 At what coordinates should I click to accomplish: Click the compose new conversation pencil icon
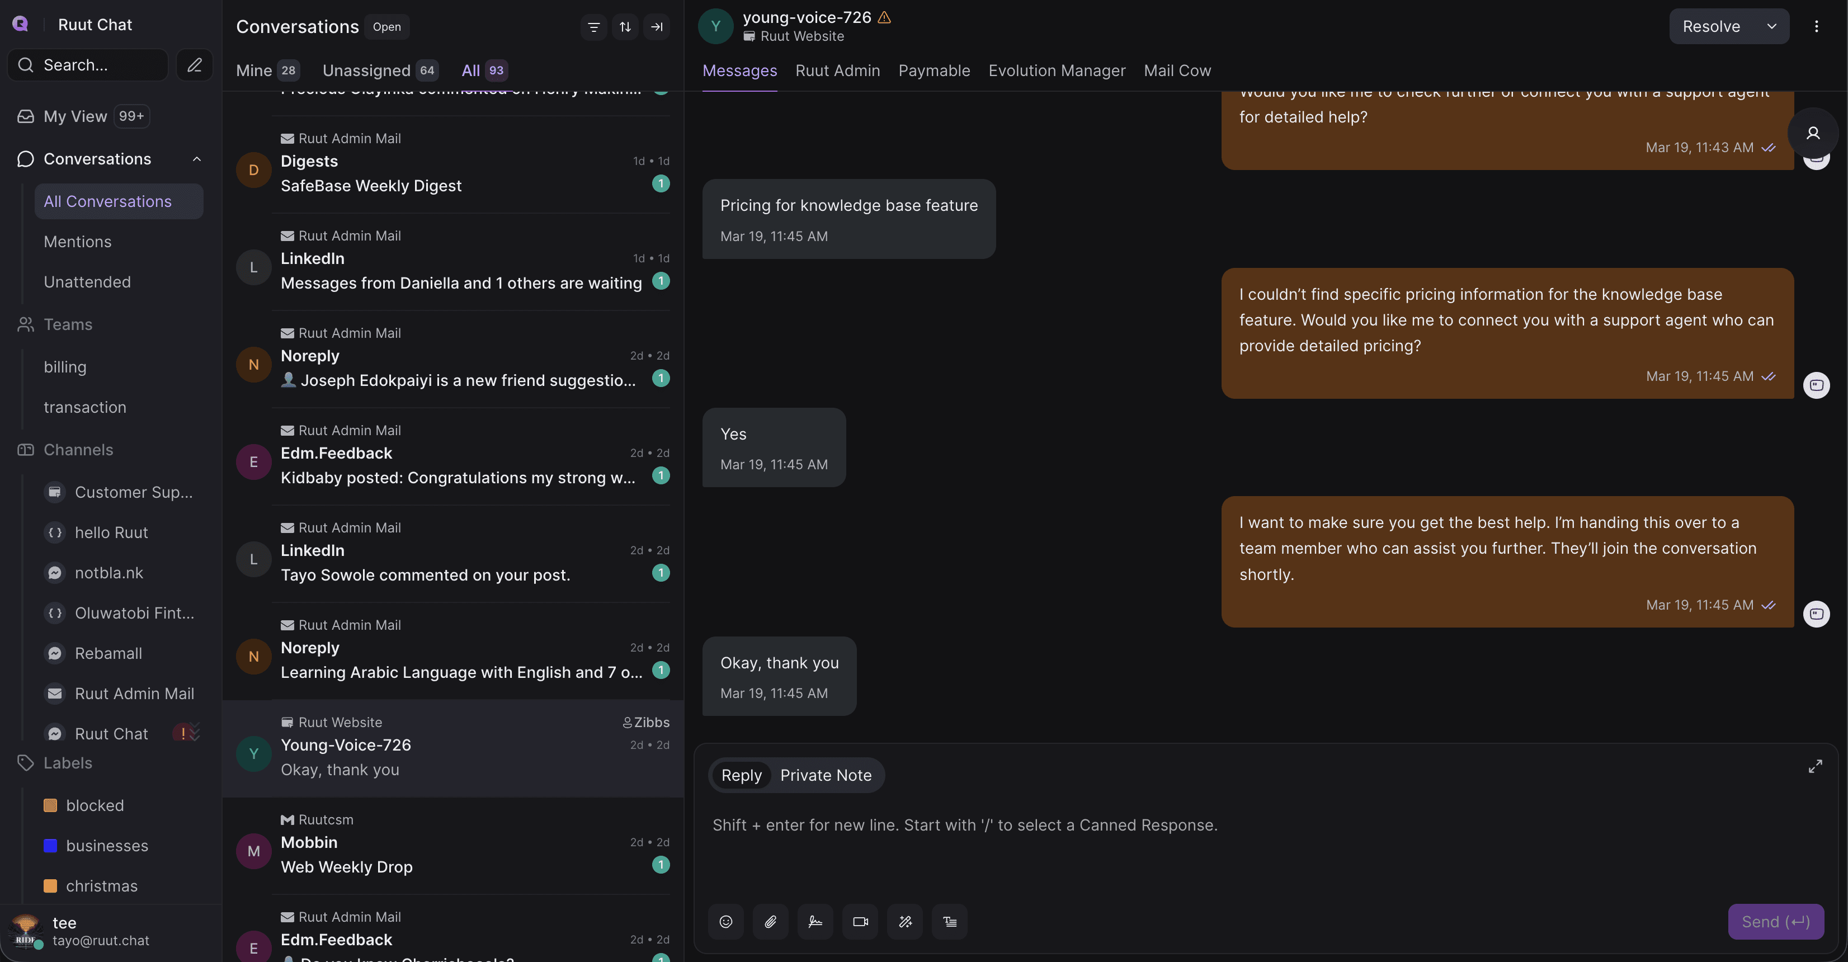click(x=195, y=65)
